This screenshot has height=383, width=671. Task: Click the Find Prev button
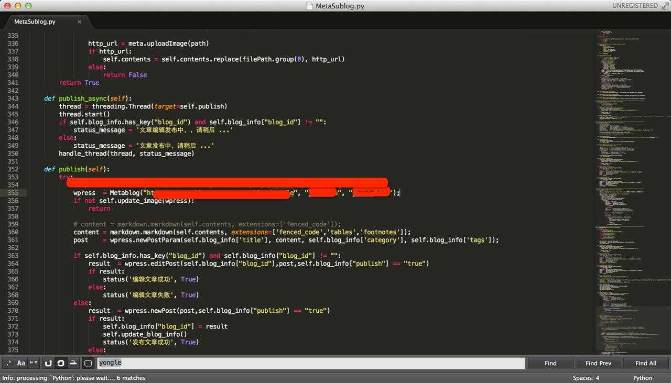[598, 363]
